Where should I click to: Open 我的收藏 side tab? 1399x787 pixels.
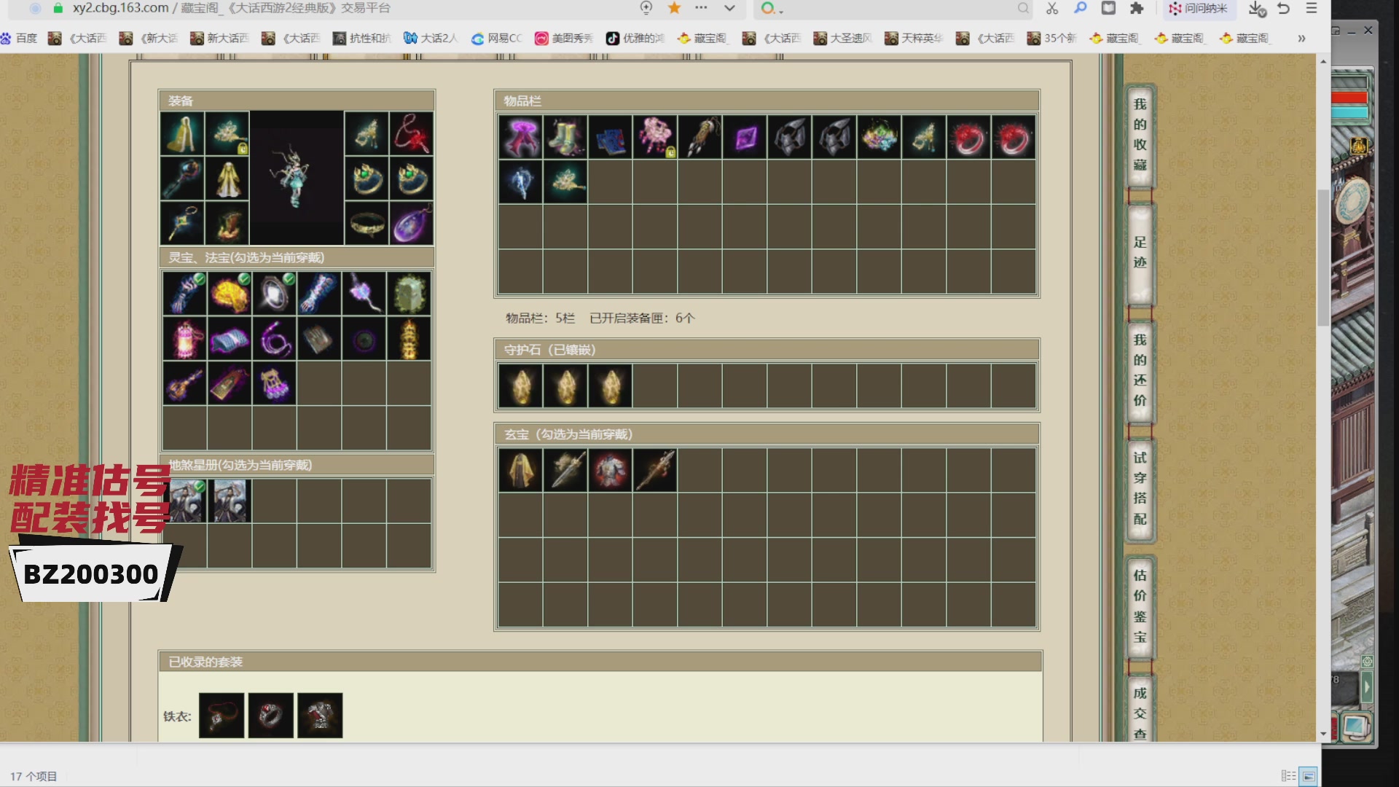pyautogui.click(x=1140, y=135)
